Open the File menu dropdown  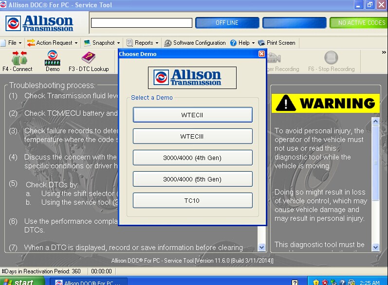pyautogui.click(x=11, y=43)
